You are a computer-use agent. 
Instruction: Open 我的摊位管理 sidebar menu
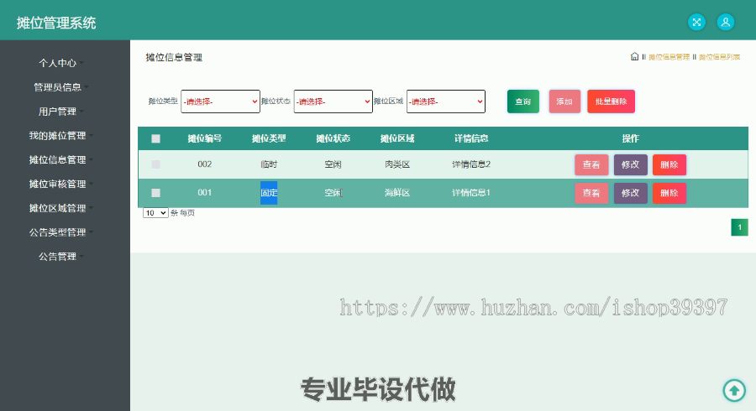[57, 135]
